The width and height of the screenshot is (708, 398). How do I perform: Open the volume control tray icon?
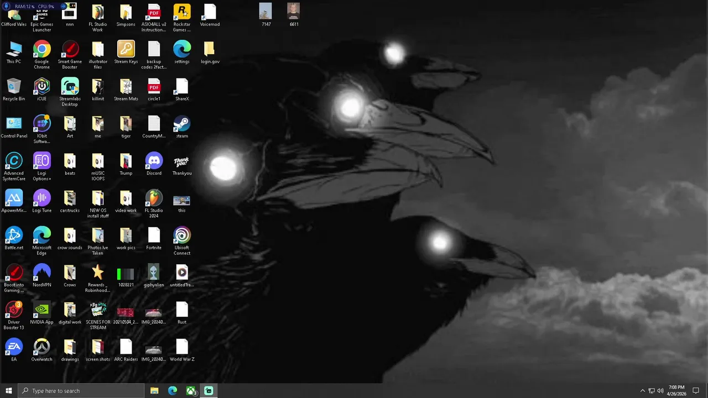tap(660, 391)
